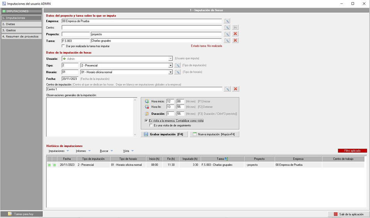
Task: Open '2. Dietas' in the sidebar
Action: tap(21, 24)
